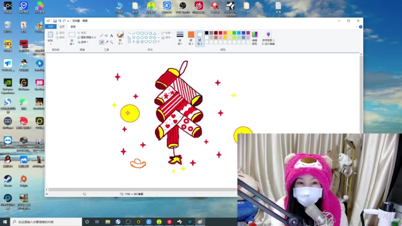The height and width of the screenshot is (226, 402).
Task: Choose the curve line shape
Action: pos(134,33)
